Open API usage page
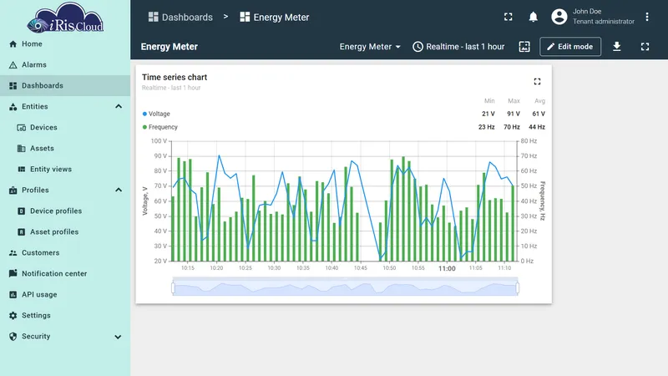Screen dimensions: 668x376 pos(65,295)
